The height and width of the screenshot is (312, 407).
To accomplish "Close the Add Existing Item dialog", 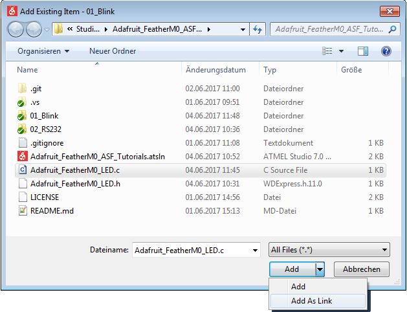I will pyautogui.click(x=390, y=11).
